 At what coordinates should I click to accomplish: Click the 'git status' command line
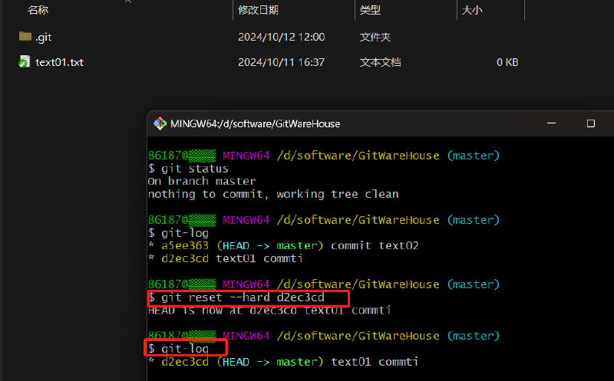pyautogui.click(x=188, y=169)
